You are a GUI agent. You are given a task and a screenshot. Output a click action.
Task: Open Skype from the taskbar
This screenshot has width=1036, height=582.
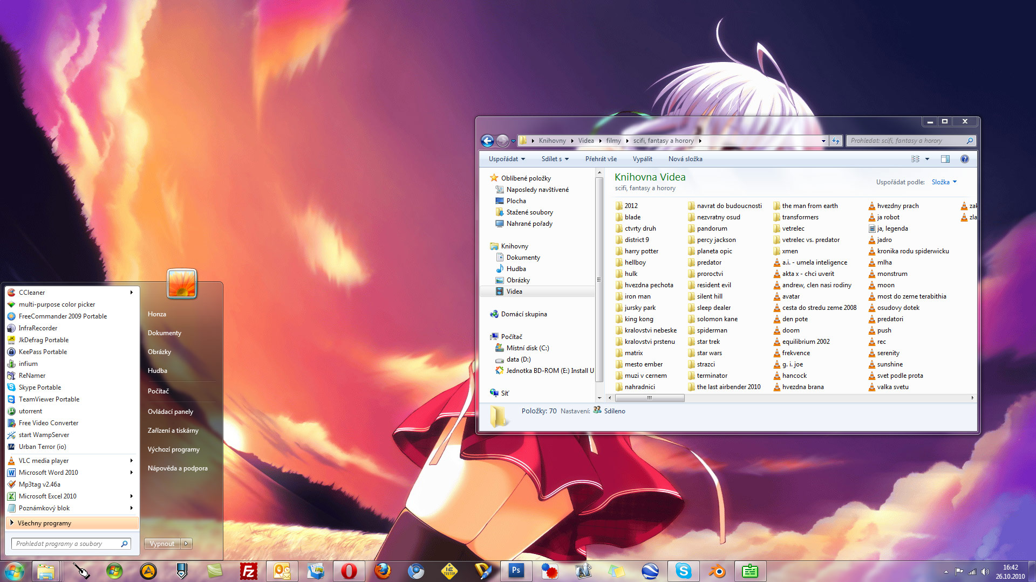(x=684, y=571)
